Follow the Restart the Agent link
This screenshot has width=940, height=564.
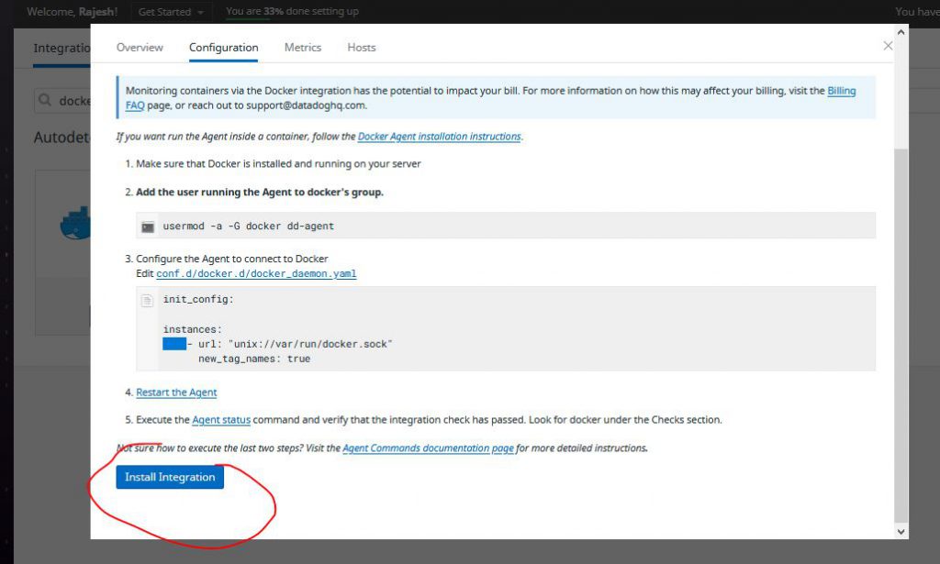pyautogui.click(x=176, y=393)
